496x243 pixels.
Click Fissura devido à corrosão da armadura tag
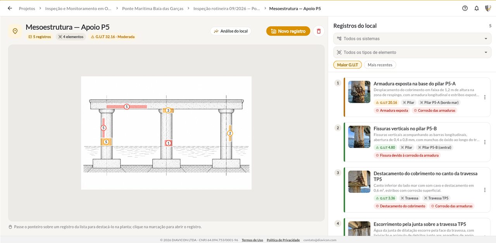(x=407, y=155)
